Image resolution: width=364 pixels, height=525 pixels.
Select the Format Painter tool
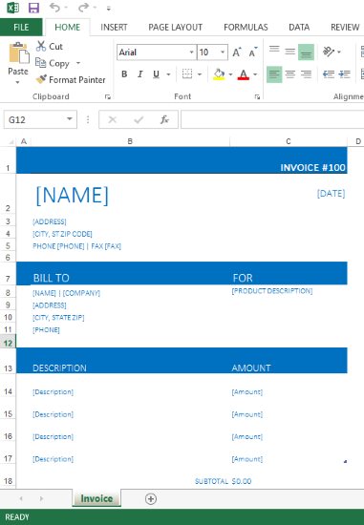(x=71, y=79)
